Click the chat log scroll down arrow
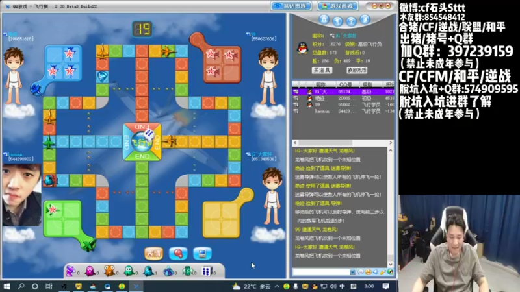 tap(391, 264)
